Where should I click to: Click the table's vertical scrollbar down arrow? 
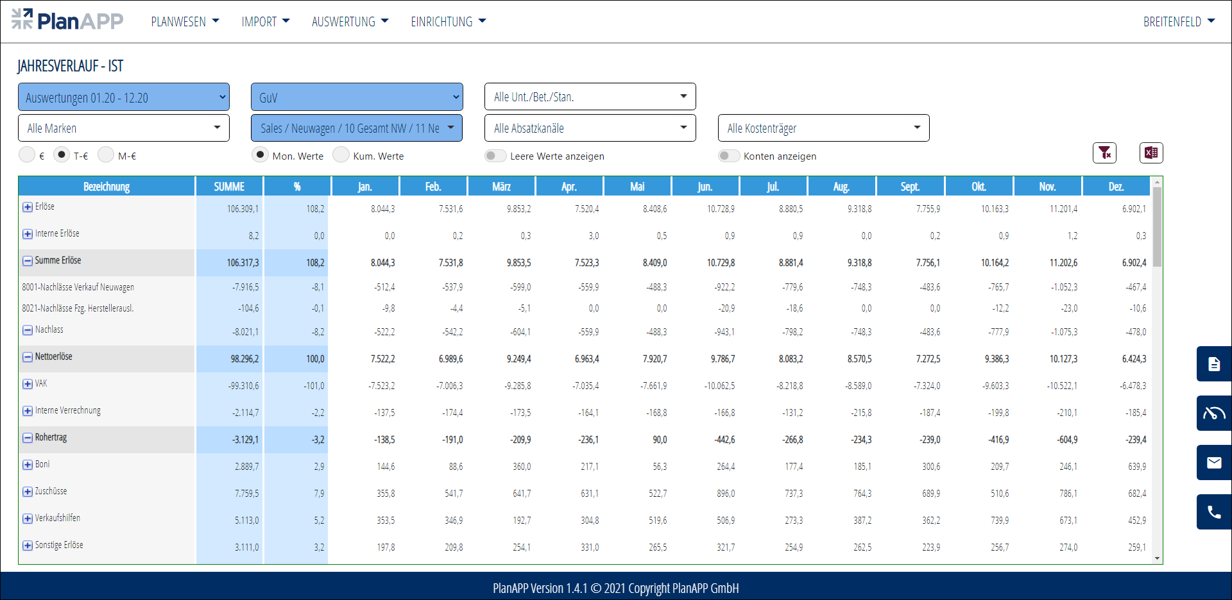pos(1157,558)
